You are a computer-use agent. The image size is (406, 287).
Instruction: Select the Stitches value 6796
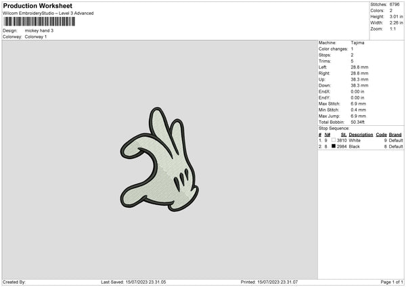[394, 5]
